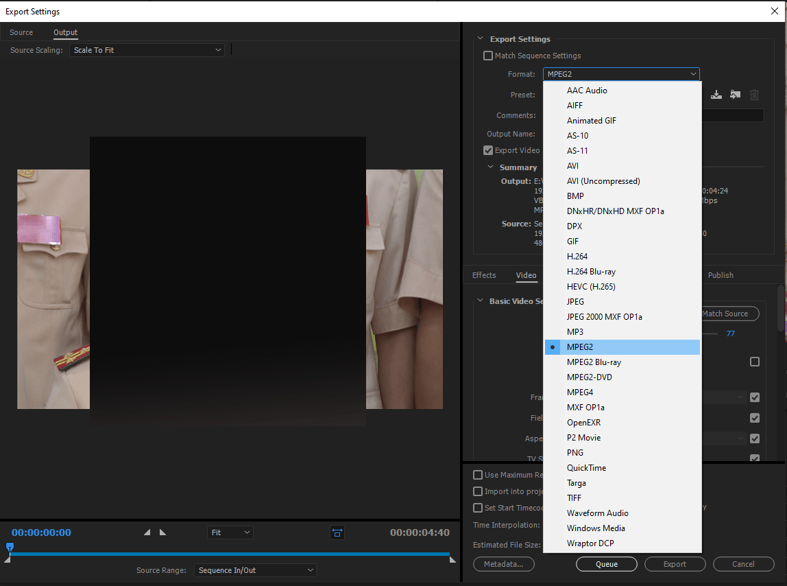Collapse the Summary section

click(x=490, y=167)
